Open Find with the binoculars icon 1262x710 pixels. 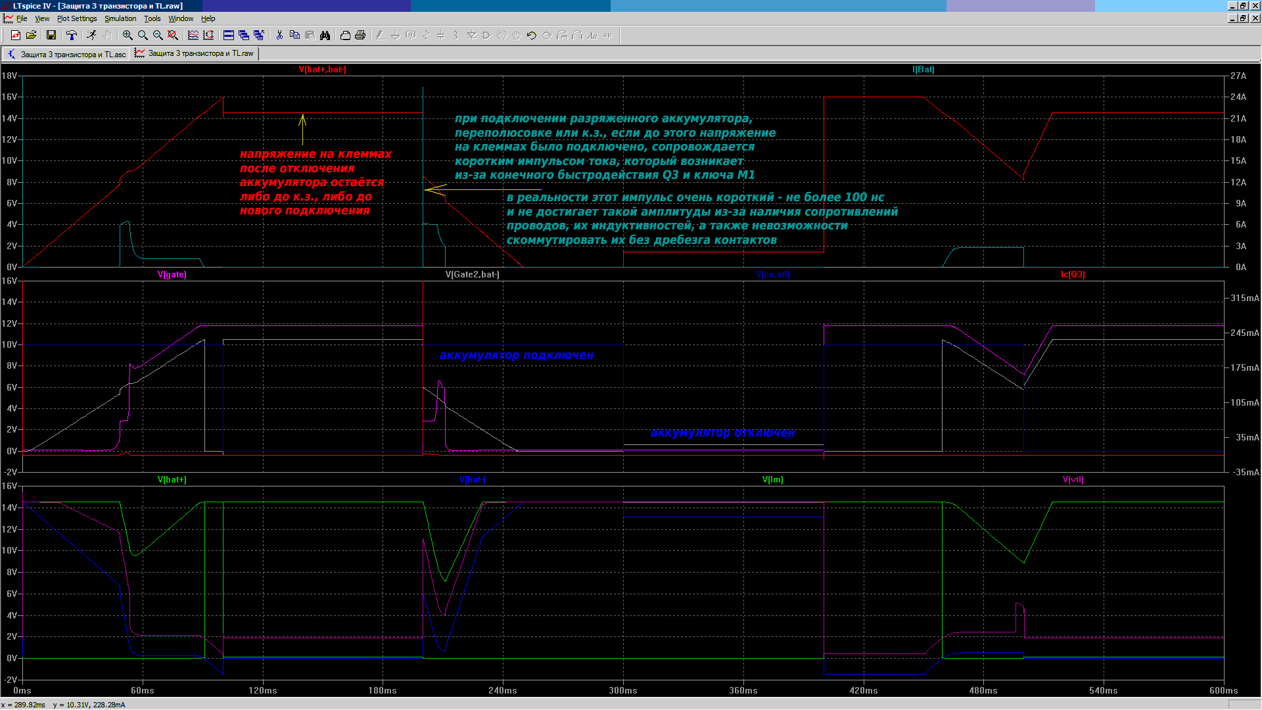[x=325, y=35]
